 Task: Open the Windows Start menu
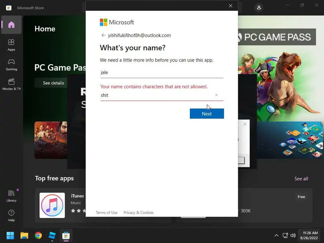[x=10, y=235]
